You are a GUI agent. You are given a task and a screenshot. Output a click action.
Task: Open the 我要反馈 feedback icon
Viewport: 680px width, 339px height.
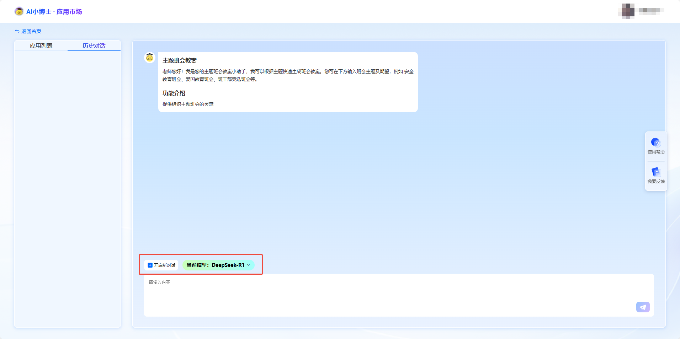pyautogui.click(x=656, y=172)
